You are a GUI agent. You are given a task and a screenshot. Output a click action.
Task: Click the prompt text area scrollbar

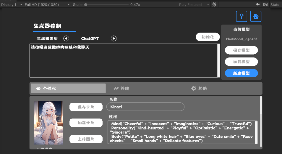(218, 60)
